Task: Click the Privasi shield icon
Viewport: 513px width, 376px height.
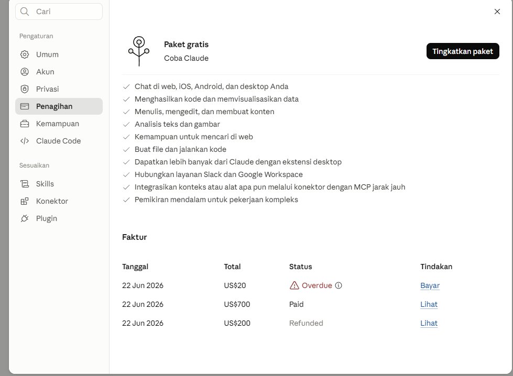Action: point(25,89)
